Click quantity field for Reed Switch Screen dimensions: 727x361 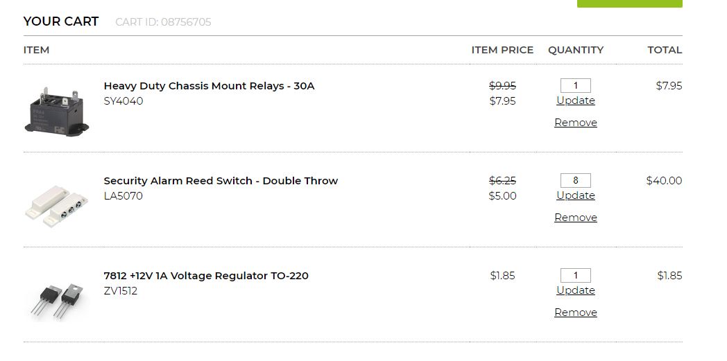click(x=575, y=181)
